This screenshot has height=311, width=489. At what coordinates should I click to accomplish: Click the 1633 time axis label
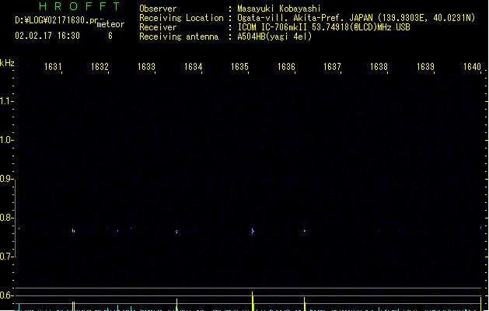[x=146, y=67]
